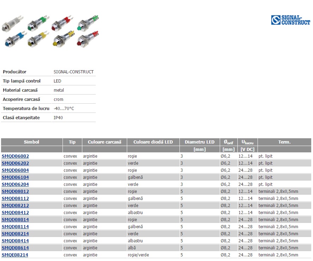Viewport: 313px width, 261px height.
Task: Click 24...28 voltage in SMQD06004 row
Action: (x=246, y=170)
